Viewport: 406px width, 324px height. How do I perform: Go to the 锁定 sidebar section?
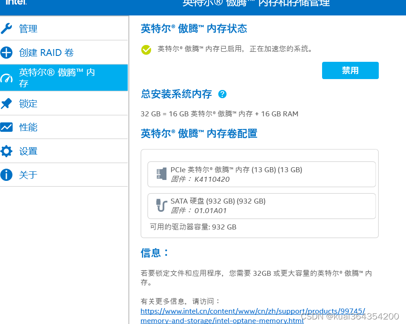click(x=64, y=103)
